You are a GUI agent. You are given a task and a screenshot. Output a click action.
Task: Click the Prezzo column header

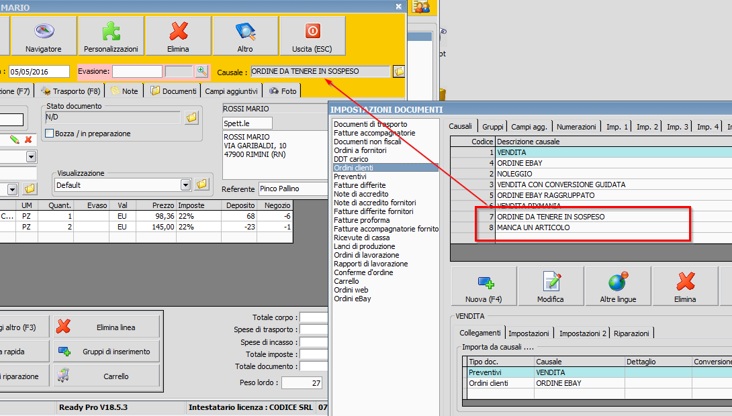[156, 205]
